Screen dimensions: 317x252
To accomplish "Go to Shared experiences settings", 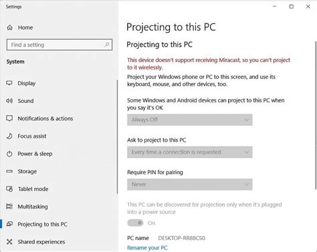I will point(41,242).
